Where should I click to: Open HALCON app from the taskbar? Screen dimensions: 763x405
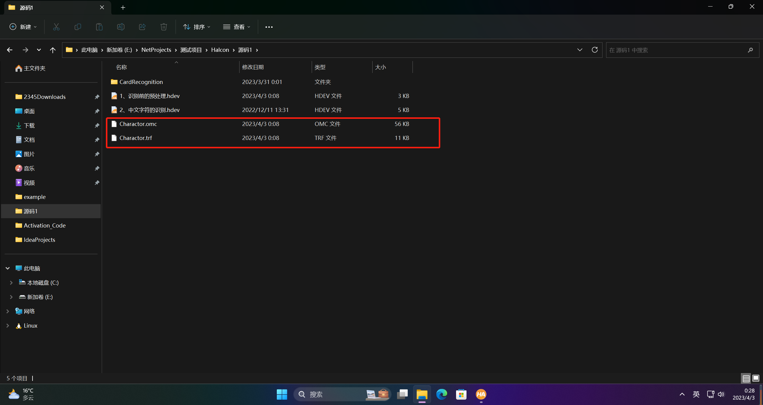point(481,394)
